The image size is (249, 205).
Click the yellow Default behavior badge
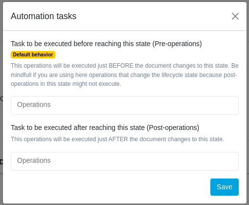33,54
